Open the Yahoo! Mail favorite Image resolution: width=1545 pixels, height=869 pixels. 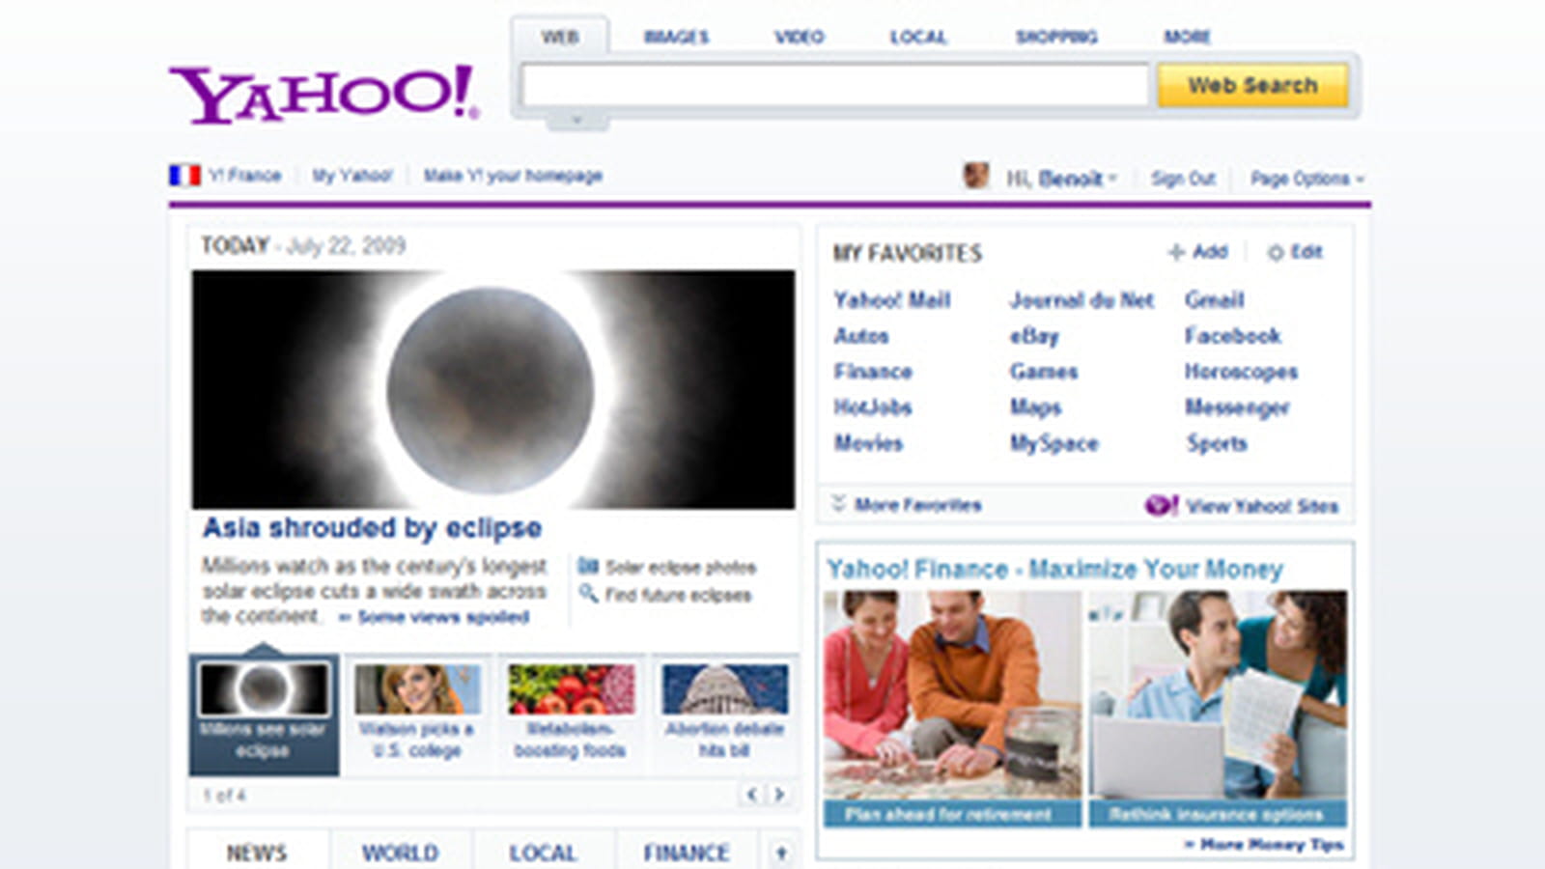(892, 300)
